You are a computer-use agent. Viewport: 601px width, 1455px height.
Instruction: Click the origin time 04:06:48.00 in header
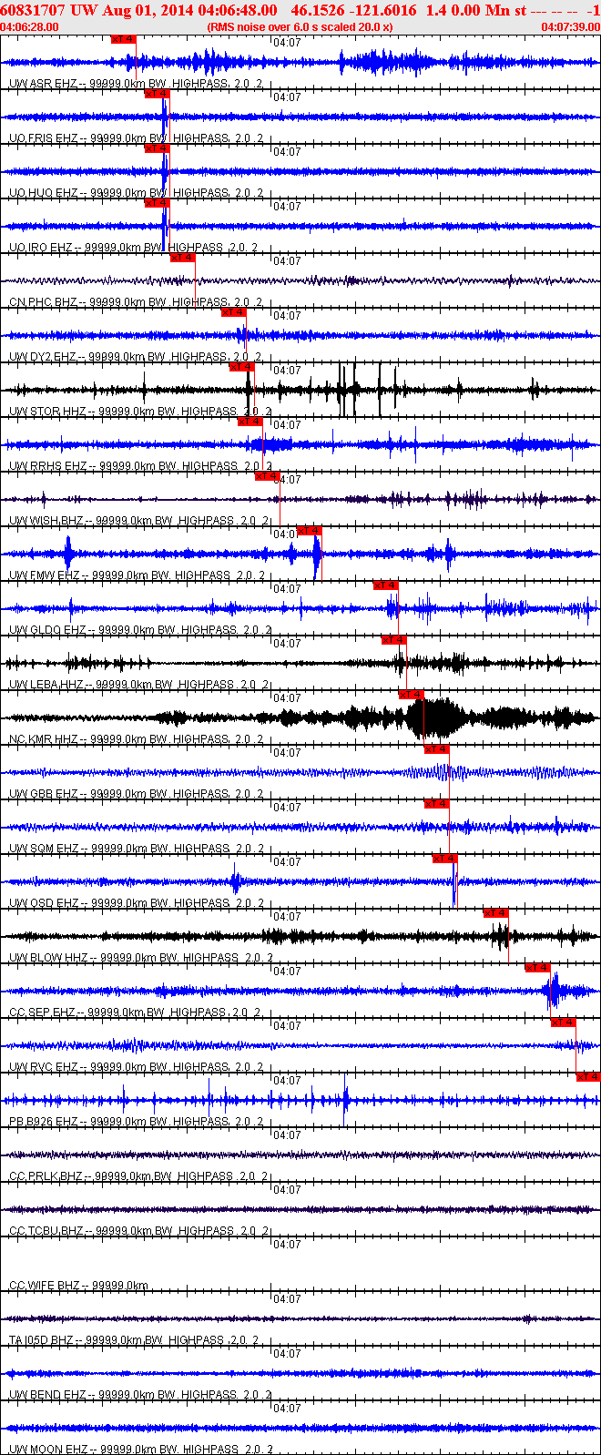(238, 10)
